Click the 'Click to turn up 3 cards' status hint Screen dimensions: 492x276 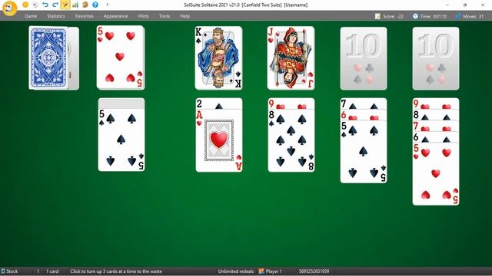116,271
